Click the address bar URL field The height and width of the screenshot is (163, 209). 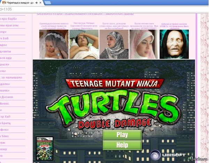(x=104, y=9)
